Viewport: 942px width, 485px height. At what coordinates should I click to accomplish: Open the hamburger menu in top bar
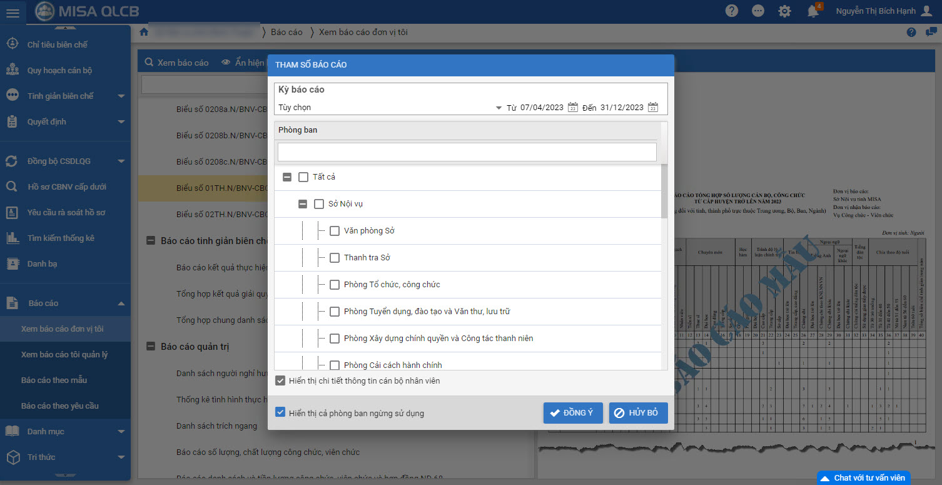point(13,12)
